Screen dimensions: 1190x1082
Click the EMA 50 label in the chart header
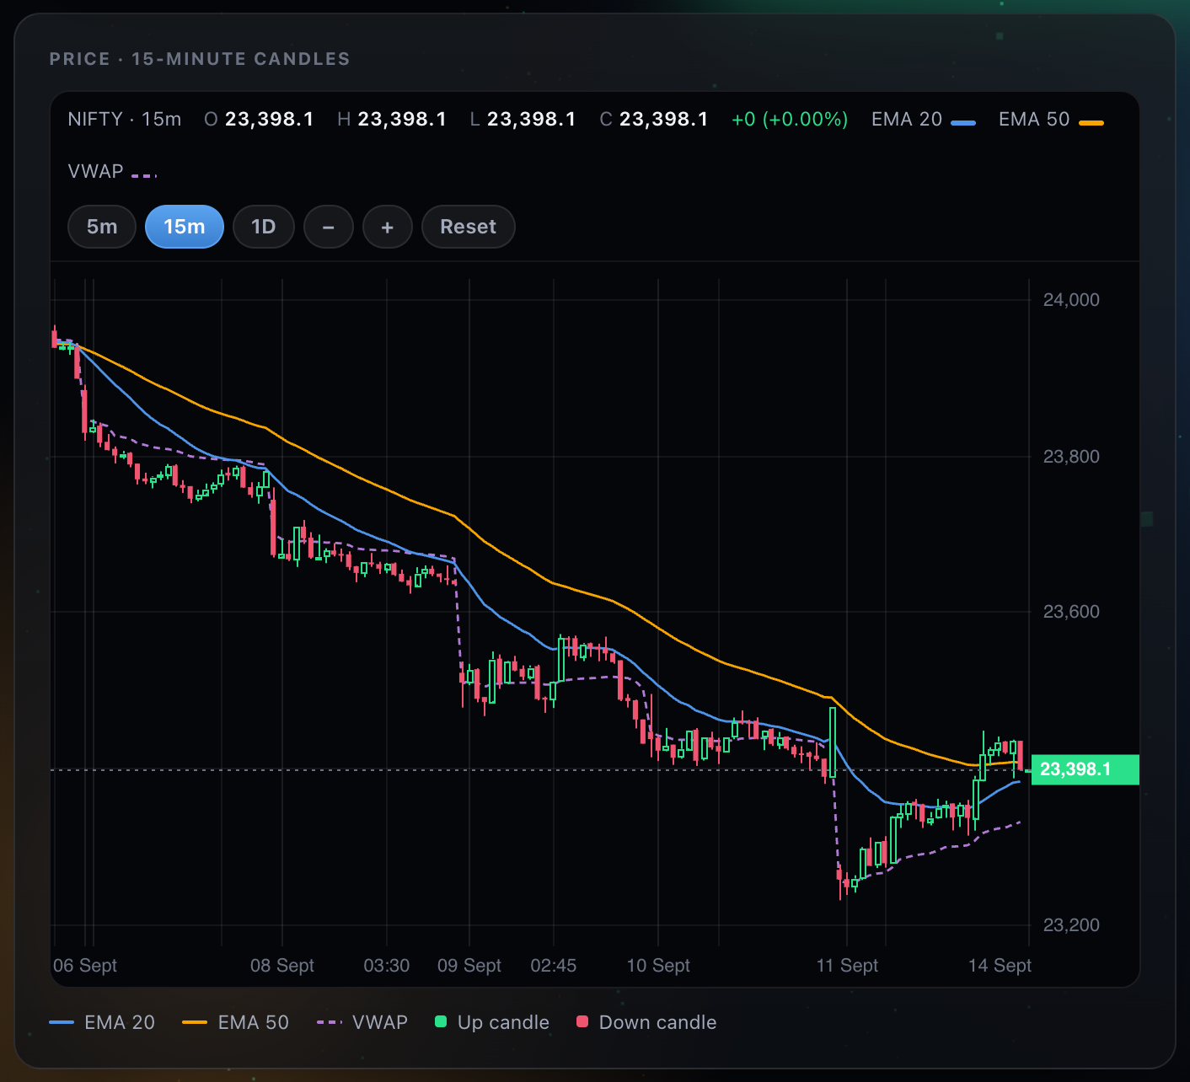[1034, 120]
